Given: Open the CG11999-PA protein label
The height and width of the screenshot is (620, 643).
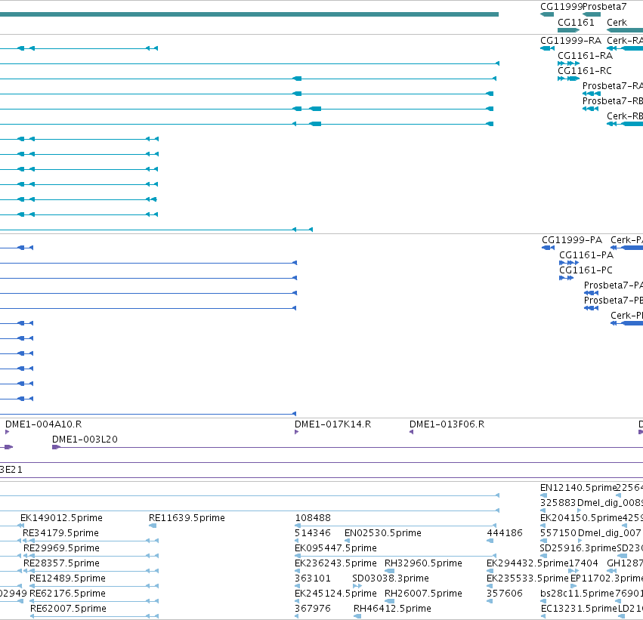Looking at the screenshot, I should (572, 240).
